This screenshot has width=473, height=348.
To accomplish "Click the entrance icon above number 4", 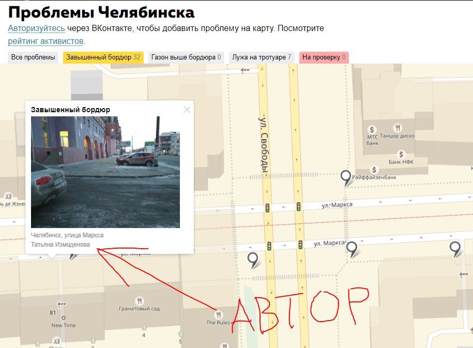I will (x=144, y=328).
